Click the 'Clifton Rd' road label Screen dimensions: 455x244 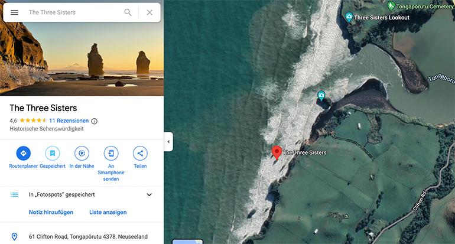(420, 200)
